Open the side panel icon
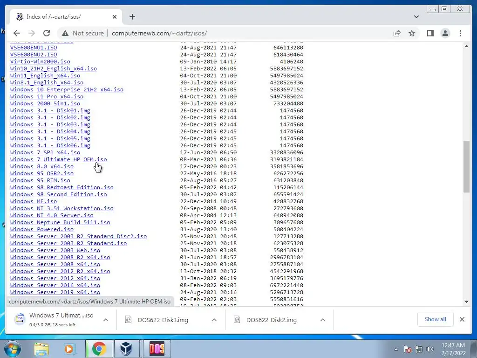Image resolution: width=477 pixels, height=358 pixels. (430, 33)
